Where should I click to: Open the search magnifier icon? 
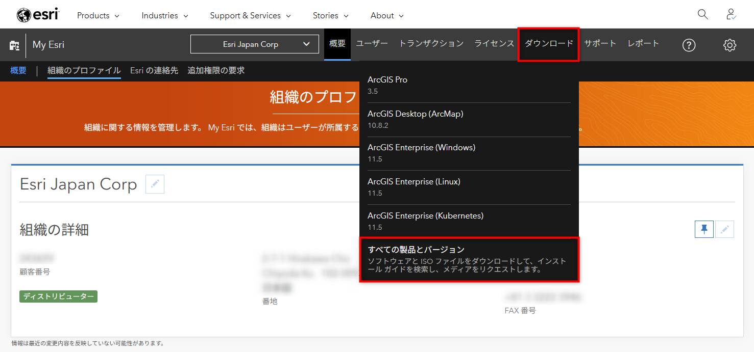click(x=703, y=14)
